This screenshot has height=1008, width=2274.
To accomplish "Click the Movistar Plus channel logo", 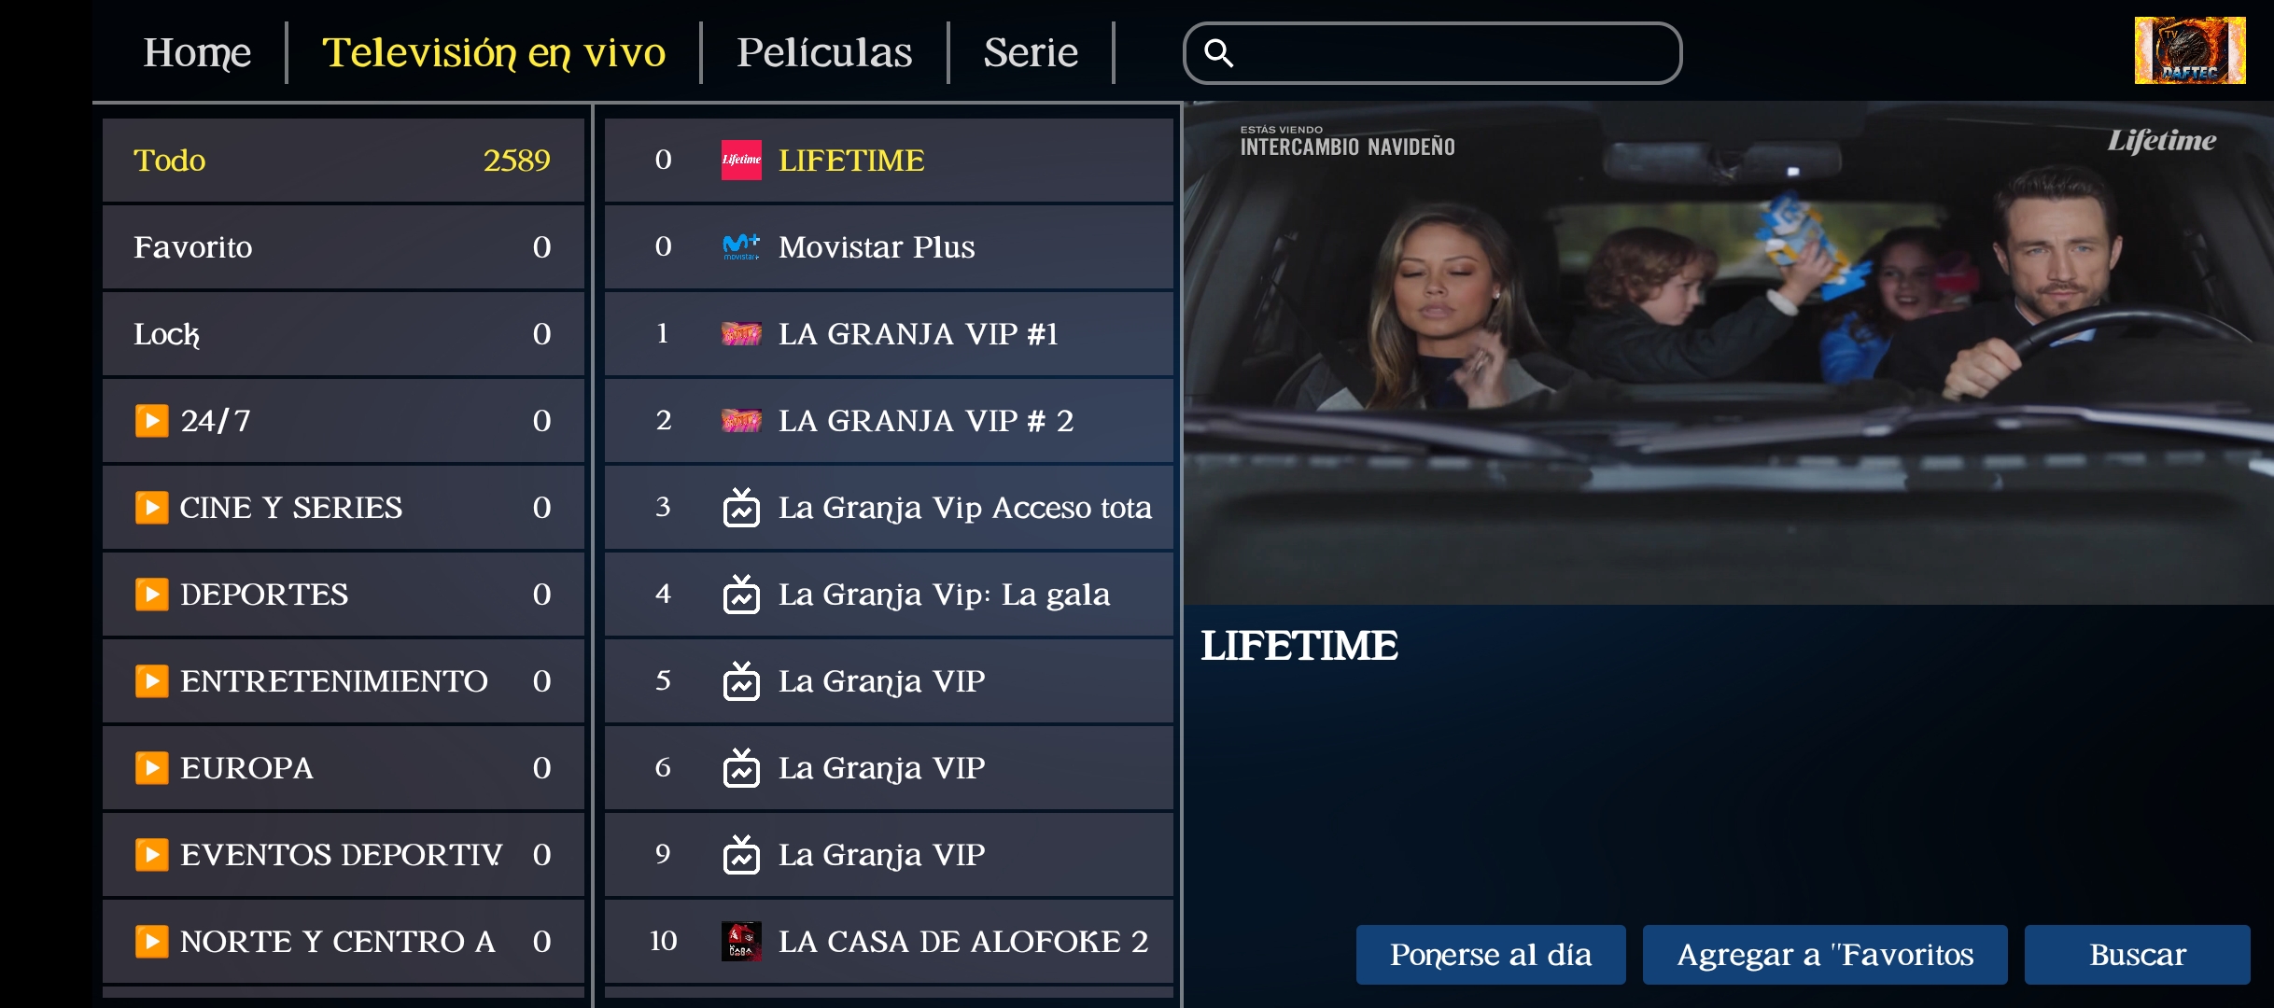I will click(x=741, y=246).
